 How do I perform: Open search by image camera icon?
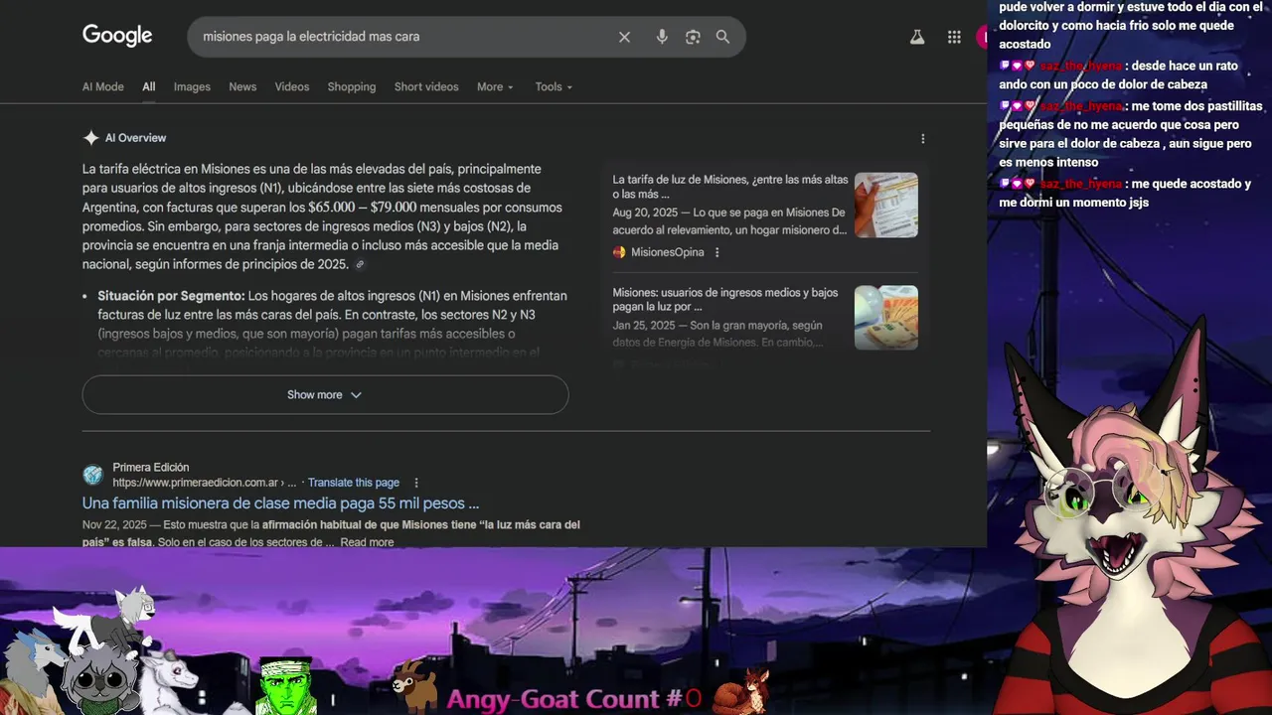pos(693,37)
